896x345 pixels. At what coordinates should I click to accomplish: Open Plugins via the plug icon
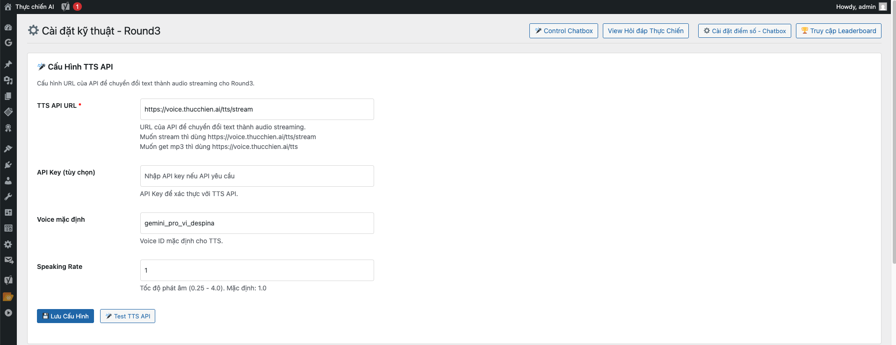8,165
